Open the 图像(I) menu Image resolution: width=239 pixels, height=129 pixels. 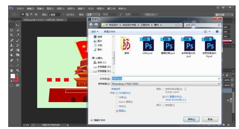point(41,9)
